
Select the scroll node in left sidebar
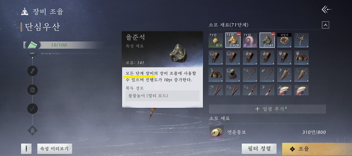tap(32, 71)
